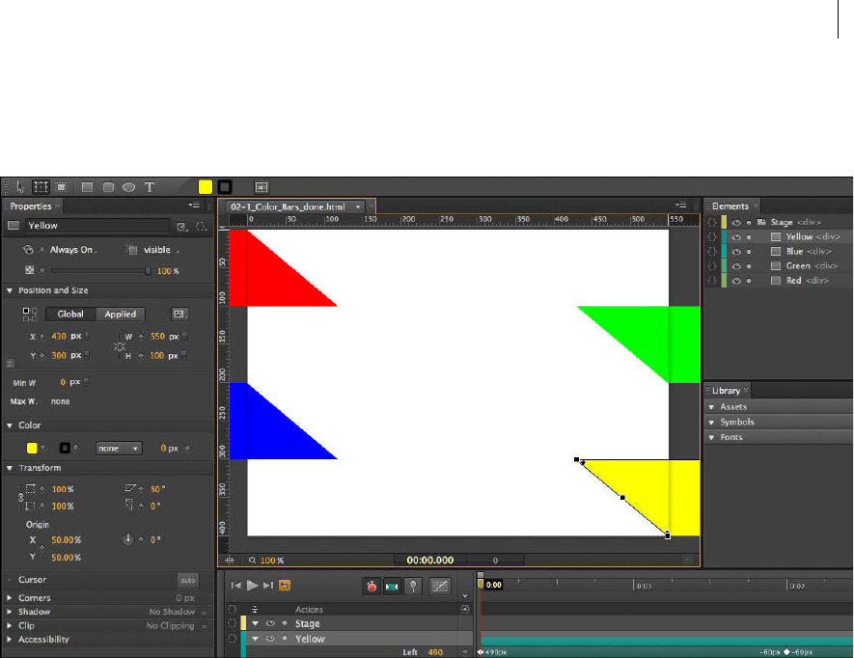Toggle the link scale icon in Transform
The width and height of the screenshot is (854, 658).
coord(21,497)
